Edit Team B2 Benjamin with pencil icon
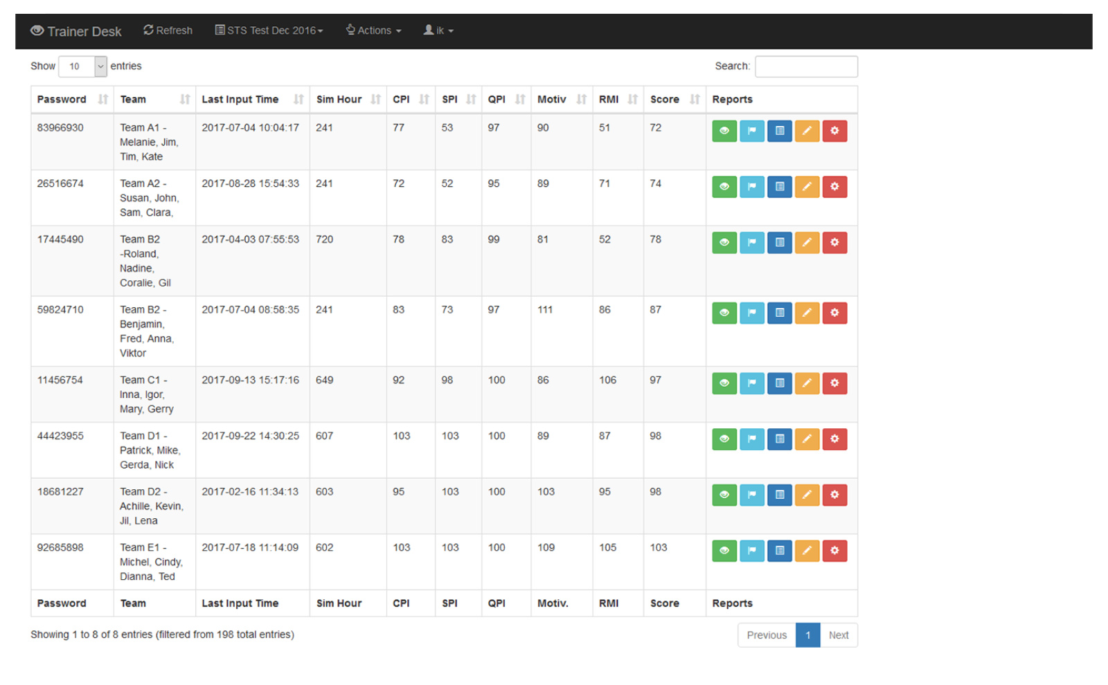Viewport: 1108px width, 685px height. (807, 313)
